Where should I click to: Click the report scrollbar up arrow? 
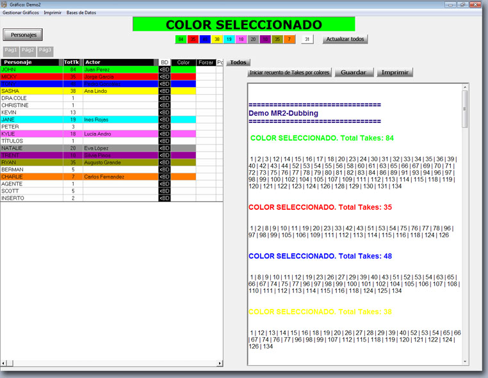465,87
